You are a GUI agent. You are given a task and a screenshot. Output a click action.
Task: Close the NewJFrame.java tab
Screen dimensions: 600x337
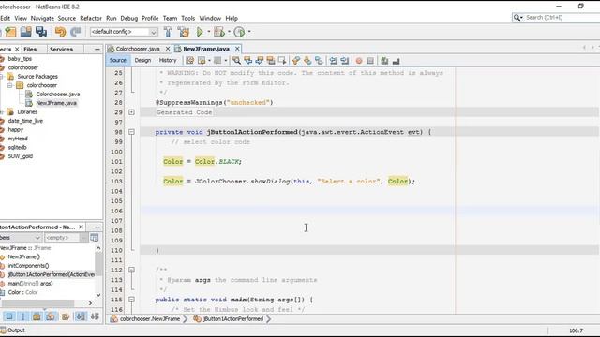(x=237, y=49)
